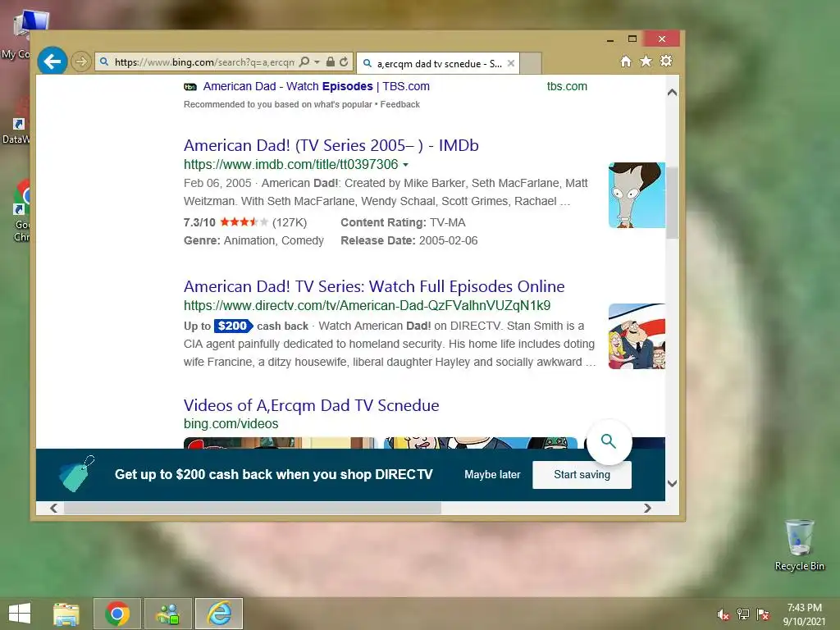Click the 'Start saving' button
The height and width of the screenshot is (630, 840).
point(582,475)
